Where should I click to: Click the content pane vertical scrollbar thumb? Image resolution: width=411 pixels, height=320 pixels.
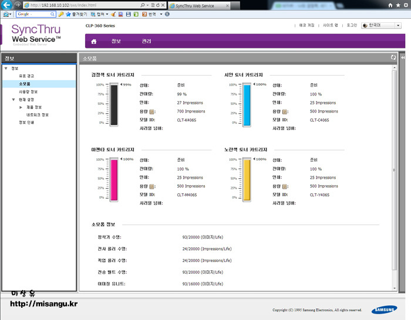coord(395,170)
